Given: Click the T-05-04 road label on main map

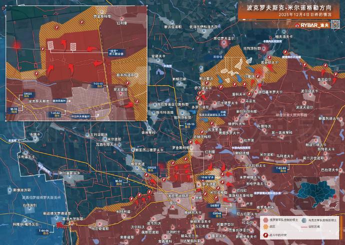Looking at the screenshot, I should pos(282,169).
